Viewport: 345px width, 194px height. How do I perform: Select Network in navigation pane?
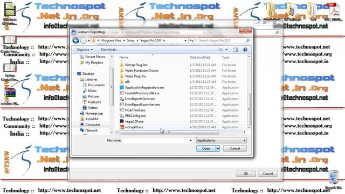tap(89, 130)
